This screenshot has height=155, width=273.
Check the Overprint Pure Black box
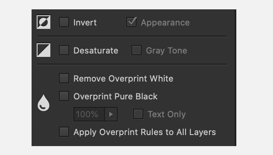(x=64, y=96)
